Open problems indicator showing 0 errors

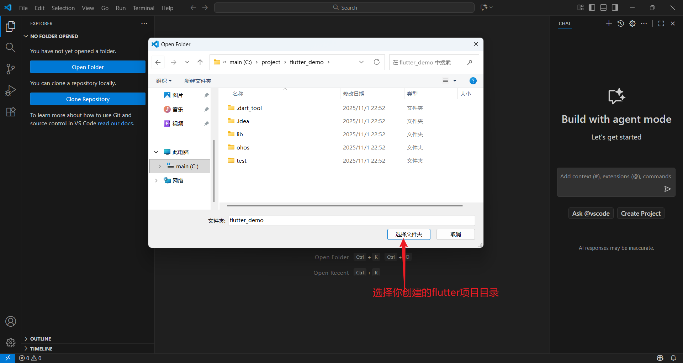click(x=30, y=358)
